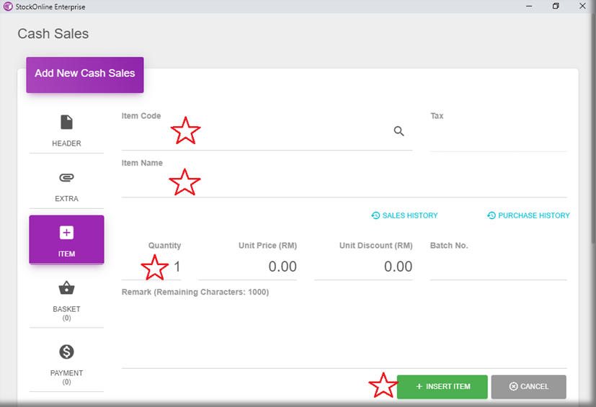This screenshot has width=596, height=407.
Task: Select the Item plus icon tab
Action: [66, 233]
